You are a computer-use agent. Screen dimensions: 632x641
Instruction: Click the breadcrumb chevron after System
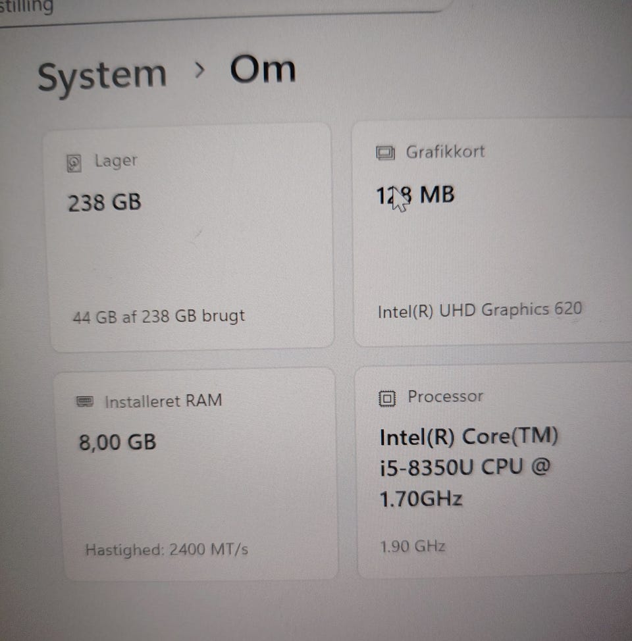click(199, 70)
